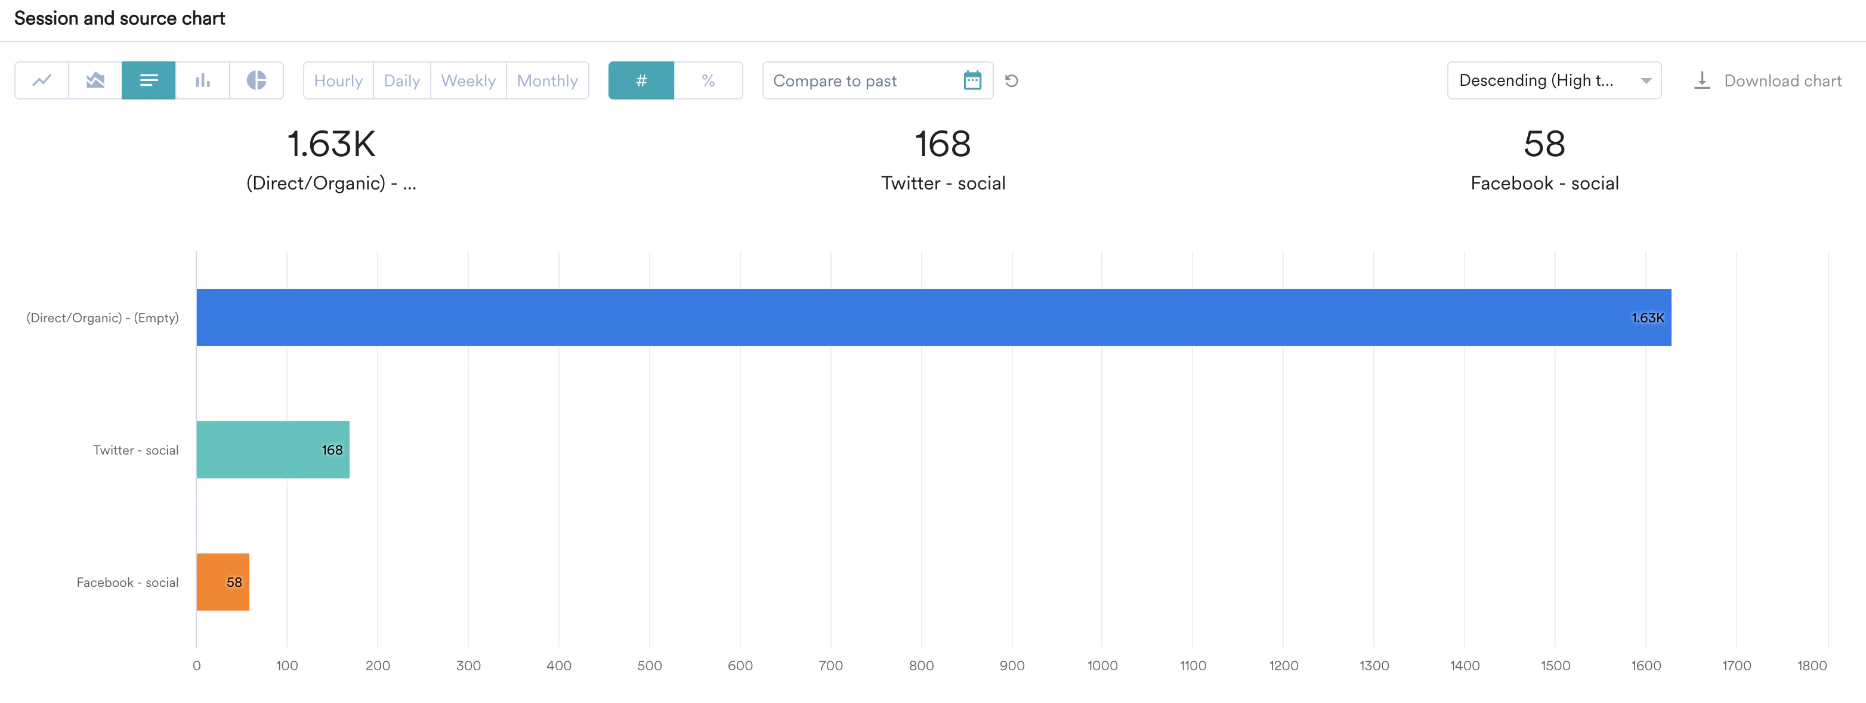Select the horizontal bar chart view
1866x703 pixels.
coord(149,80)
